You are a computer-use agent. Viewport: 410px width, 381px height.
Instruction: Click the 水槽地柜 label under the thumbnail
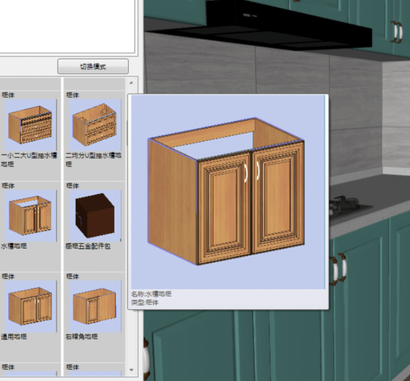[14, 246]
